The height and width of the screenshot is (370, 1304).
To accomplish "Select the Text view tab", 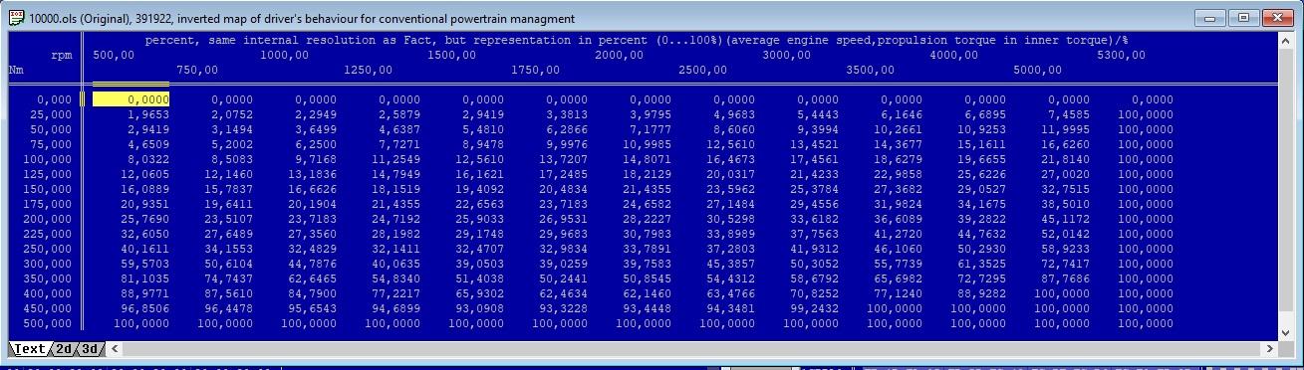I will pos(29,349).
